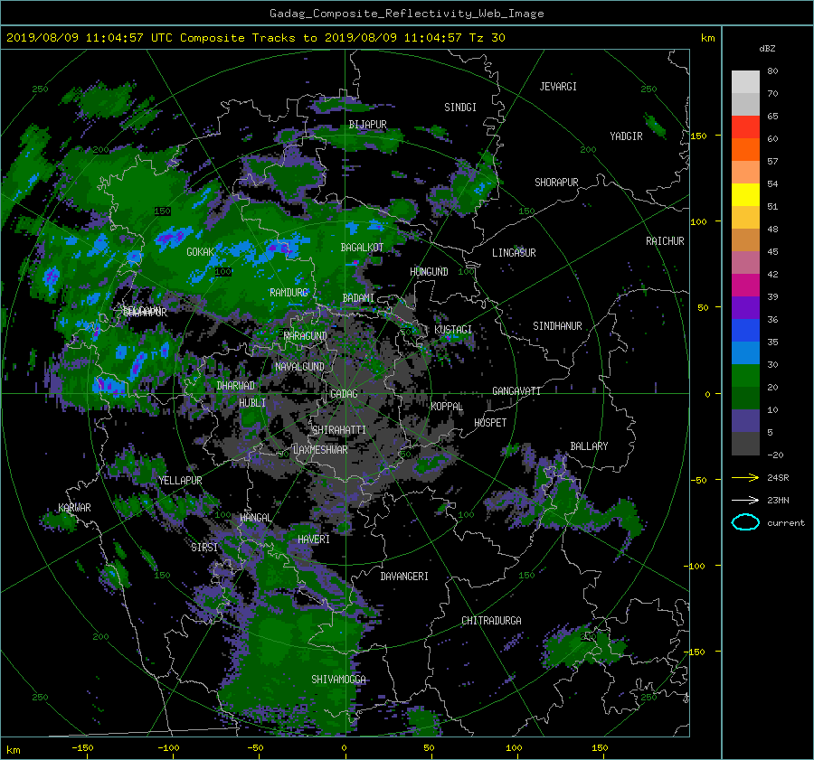Click the dBZ legend heading

pos(767,48)
